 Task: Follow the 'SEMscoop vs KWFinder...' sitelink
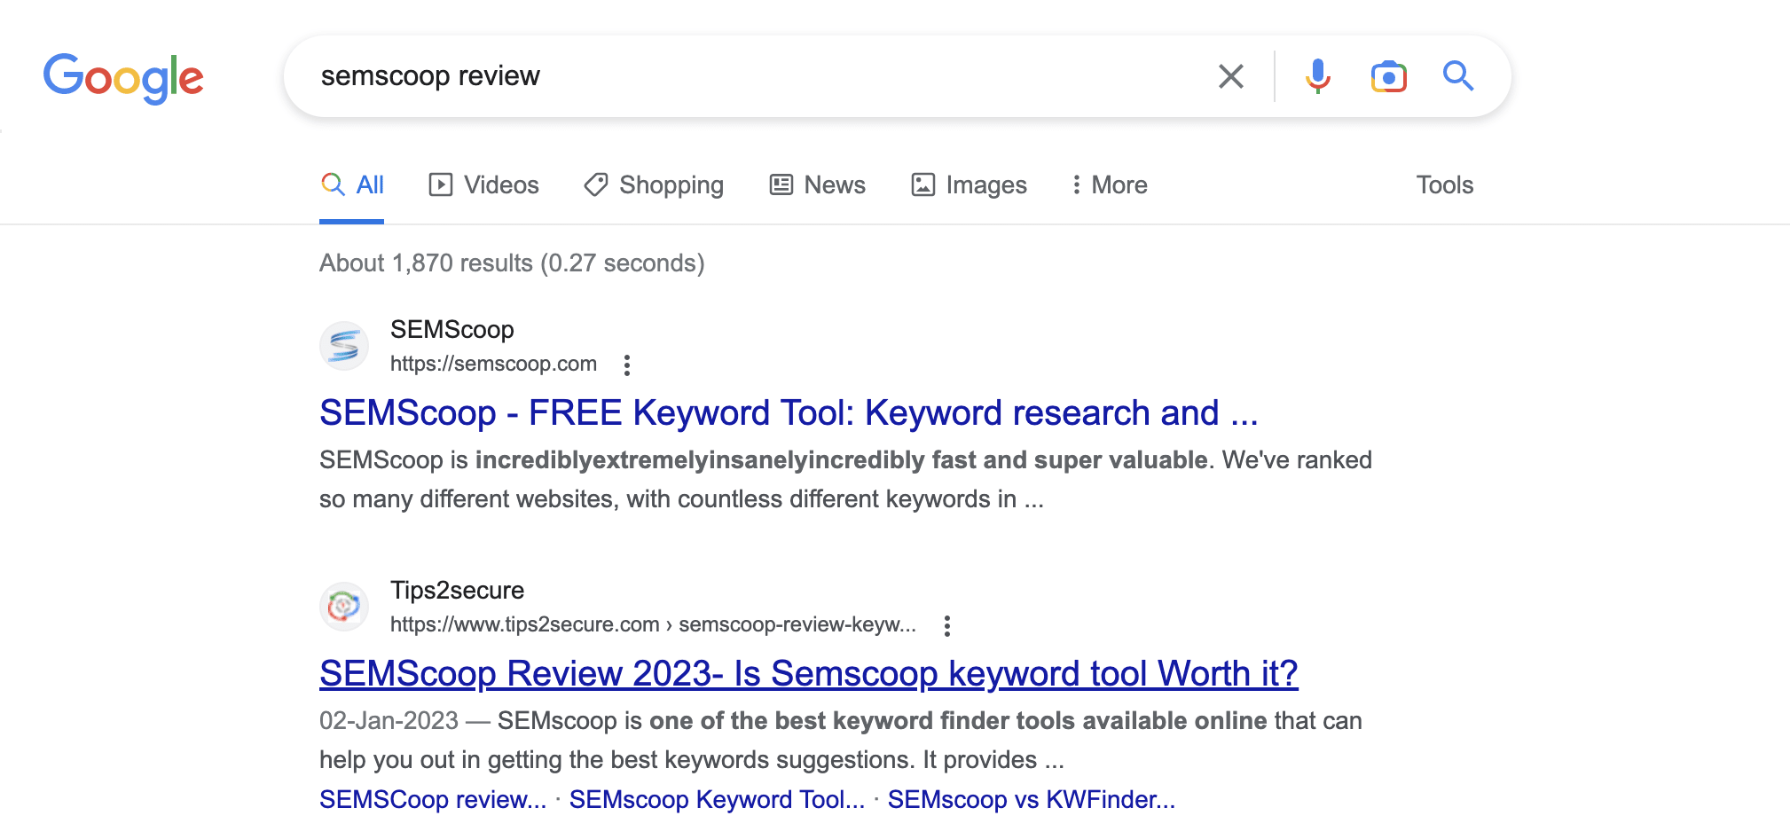pos(1032,799)
